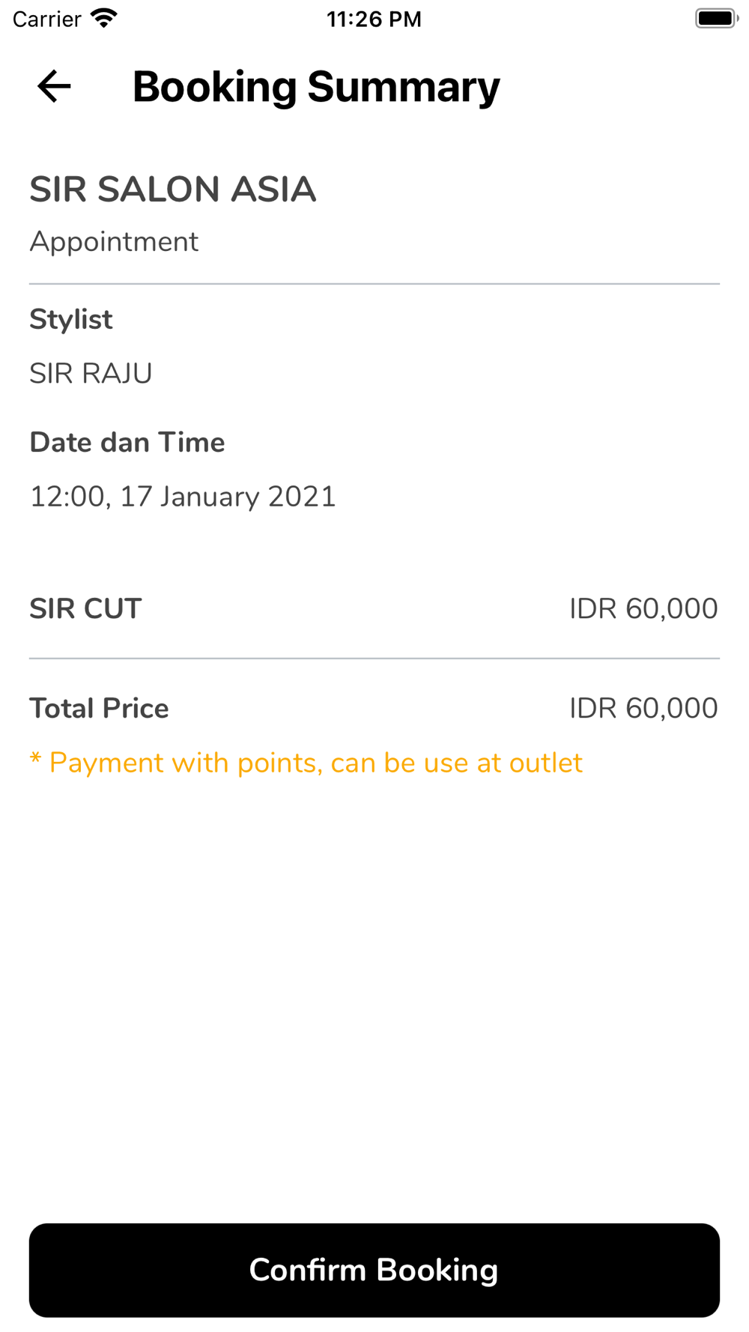Click the Stylist label
The width and height of the screenshot is (749, 1332).
(x=71, y=320)
